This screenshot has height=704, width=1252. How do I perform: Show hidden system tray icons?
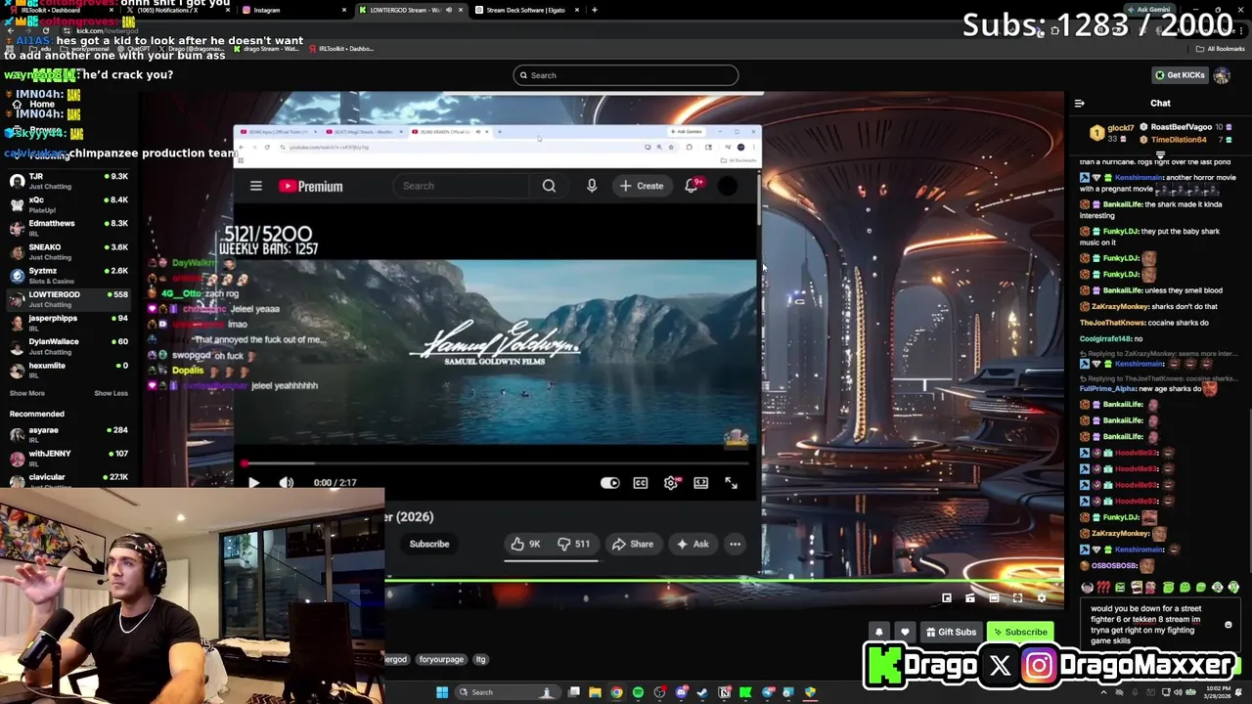(x=1104, y=692)
